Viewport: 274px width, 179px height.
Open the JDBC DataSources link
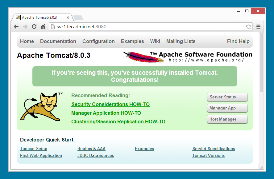tap(96, 155)
